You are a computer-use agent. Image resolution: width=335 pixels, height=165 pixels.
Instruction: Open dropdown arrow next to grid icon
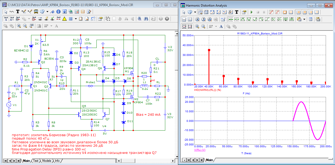click(x=76, y=19)
